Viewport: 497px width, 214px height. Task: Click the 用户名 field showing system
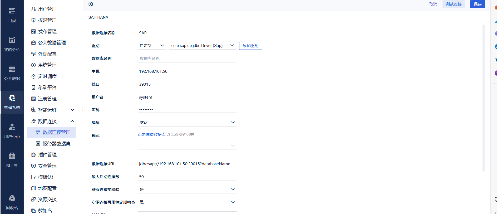click(187, 97)
